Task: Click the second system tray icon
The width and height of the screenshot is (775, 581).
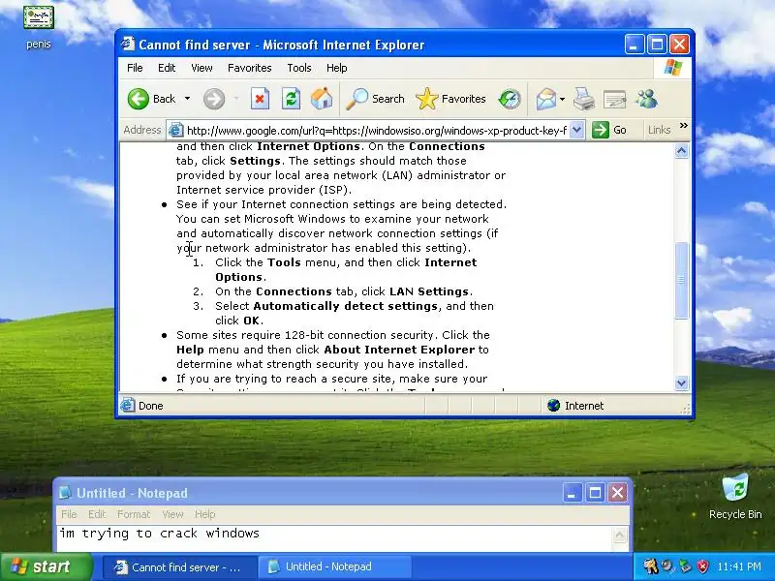Action: coord(667,566)
